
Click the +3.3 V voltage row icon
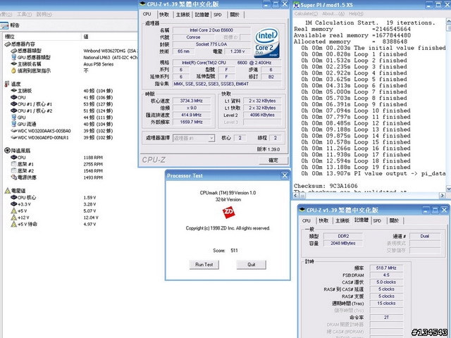(14, 204)
